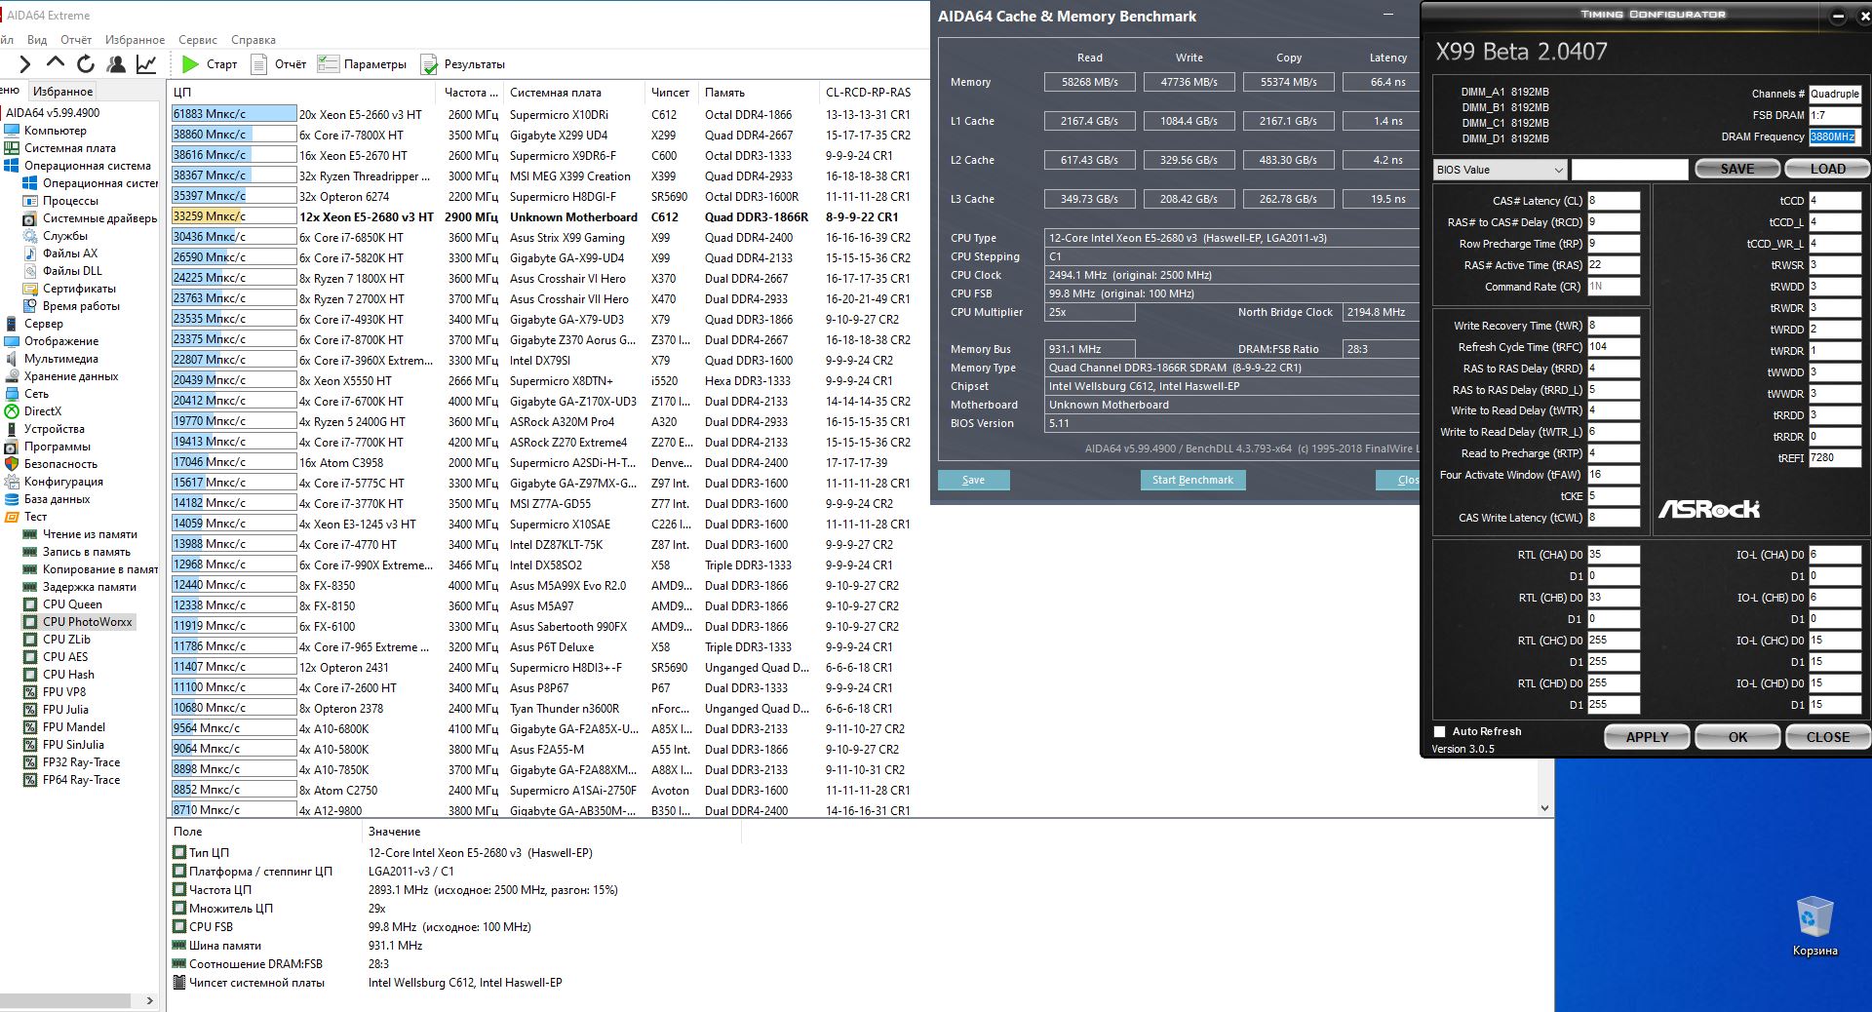Viewport: 1872px width, 1012px height.
Task: Select База данных in the sidebar tree
Action: coord(57,499)
